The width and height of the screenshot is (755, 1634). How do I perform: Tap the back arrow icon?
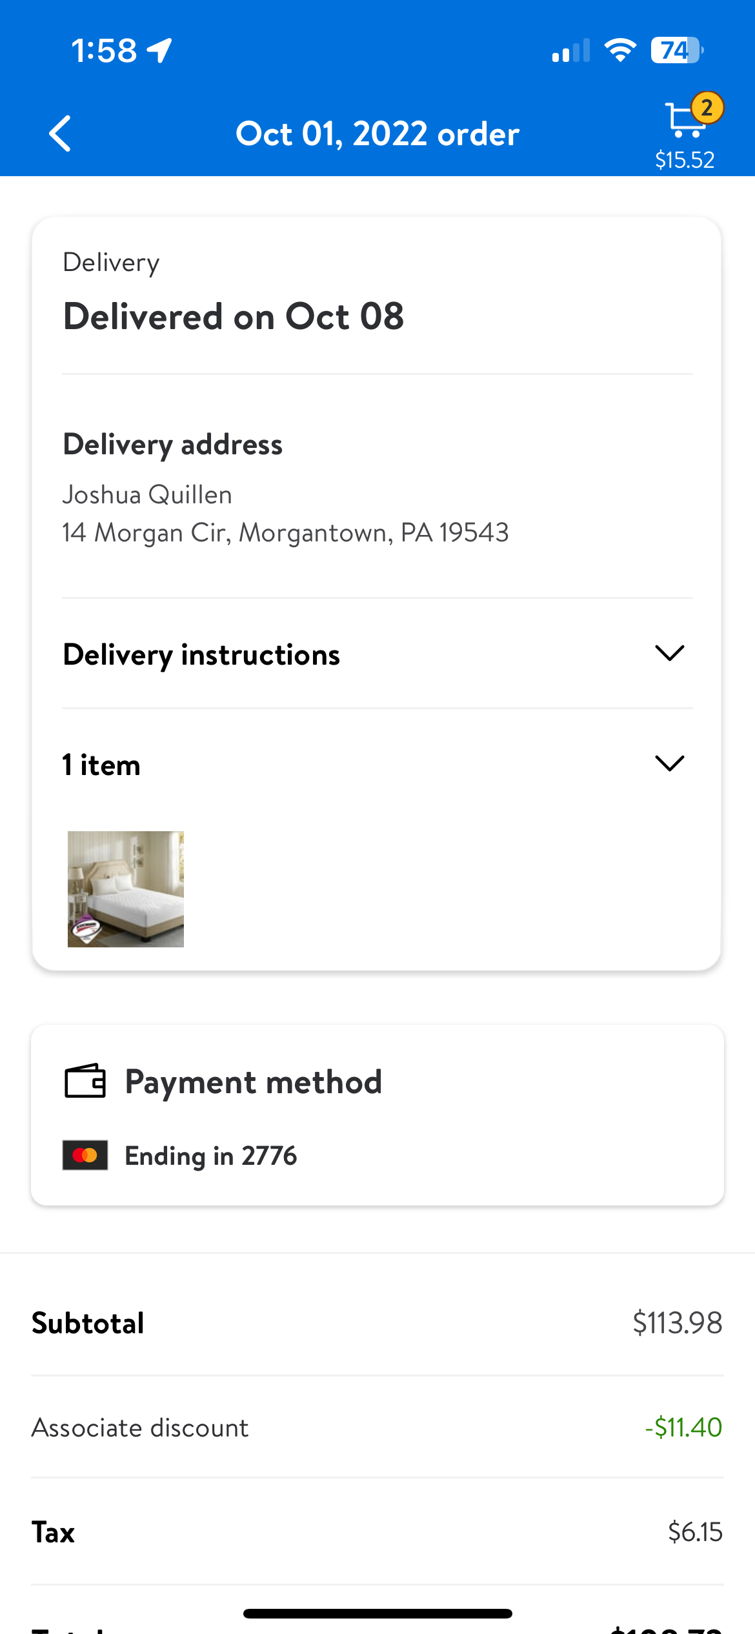(60, 134)
